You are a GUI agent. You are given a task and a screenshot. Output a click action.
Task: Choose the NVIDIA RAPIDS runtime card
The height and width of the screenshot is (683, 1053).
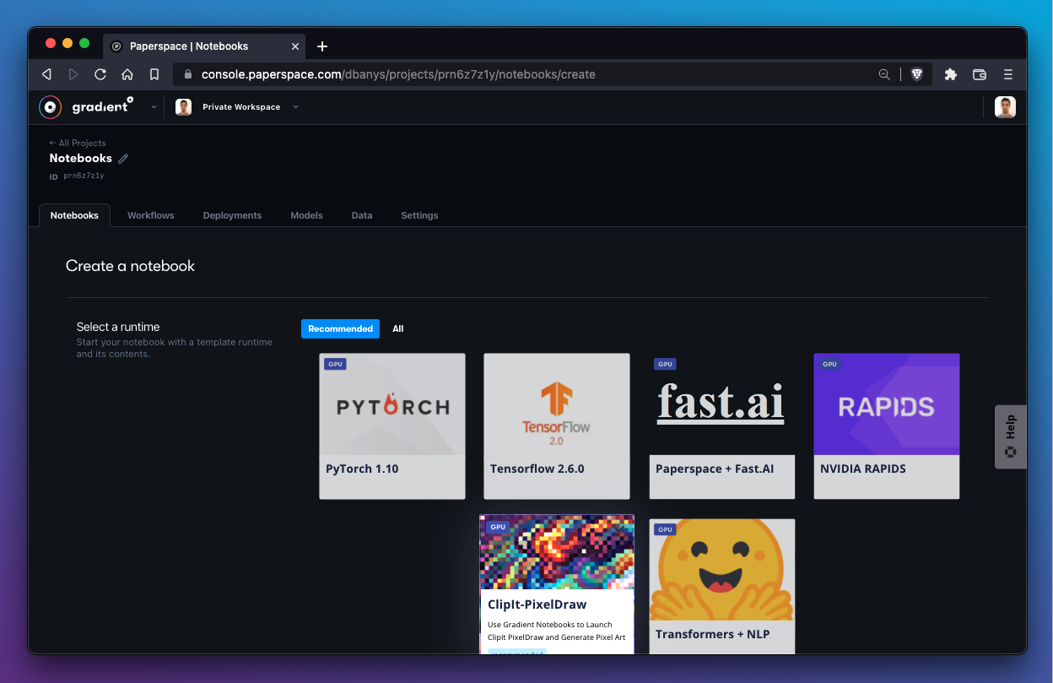887,426
